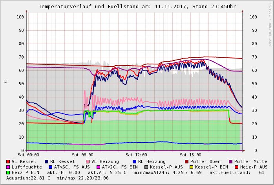
Task: Click the chart title Temperaturverlauf und Fuellstand
Action: 137,7
